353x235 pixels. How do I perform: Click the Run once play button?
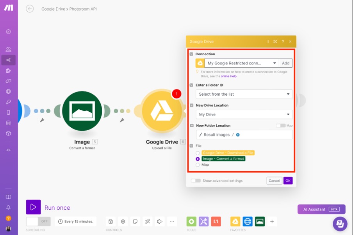coord(33,207)
